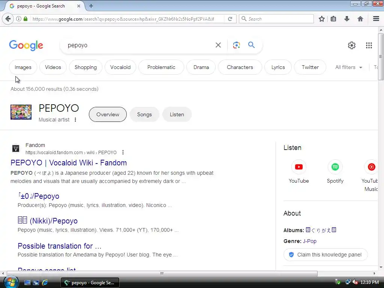Open the Google apps grid
The width and height of the screenshot is (384, 288).
369,45
